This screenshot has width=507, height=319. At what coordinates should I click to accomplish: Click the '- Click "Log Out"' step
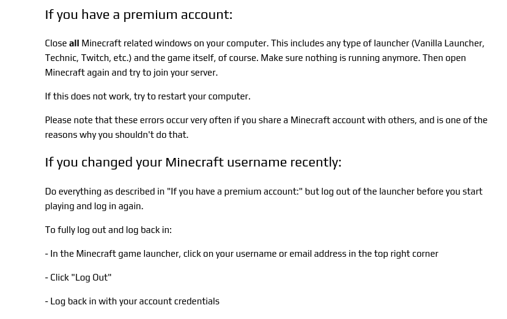coord(78,278)
